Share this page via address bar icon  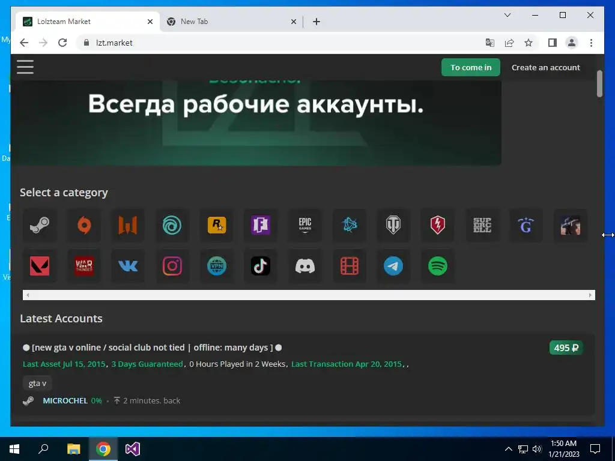click(509, 43)
